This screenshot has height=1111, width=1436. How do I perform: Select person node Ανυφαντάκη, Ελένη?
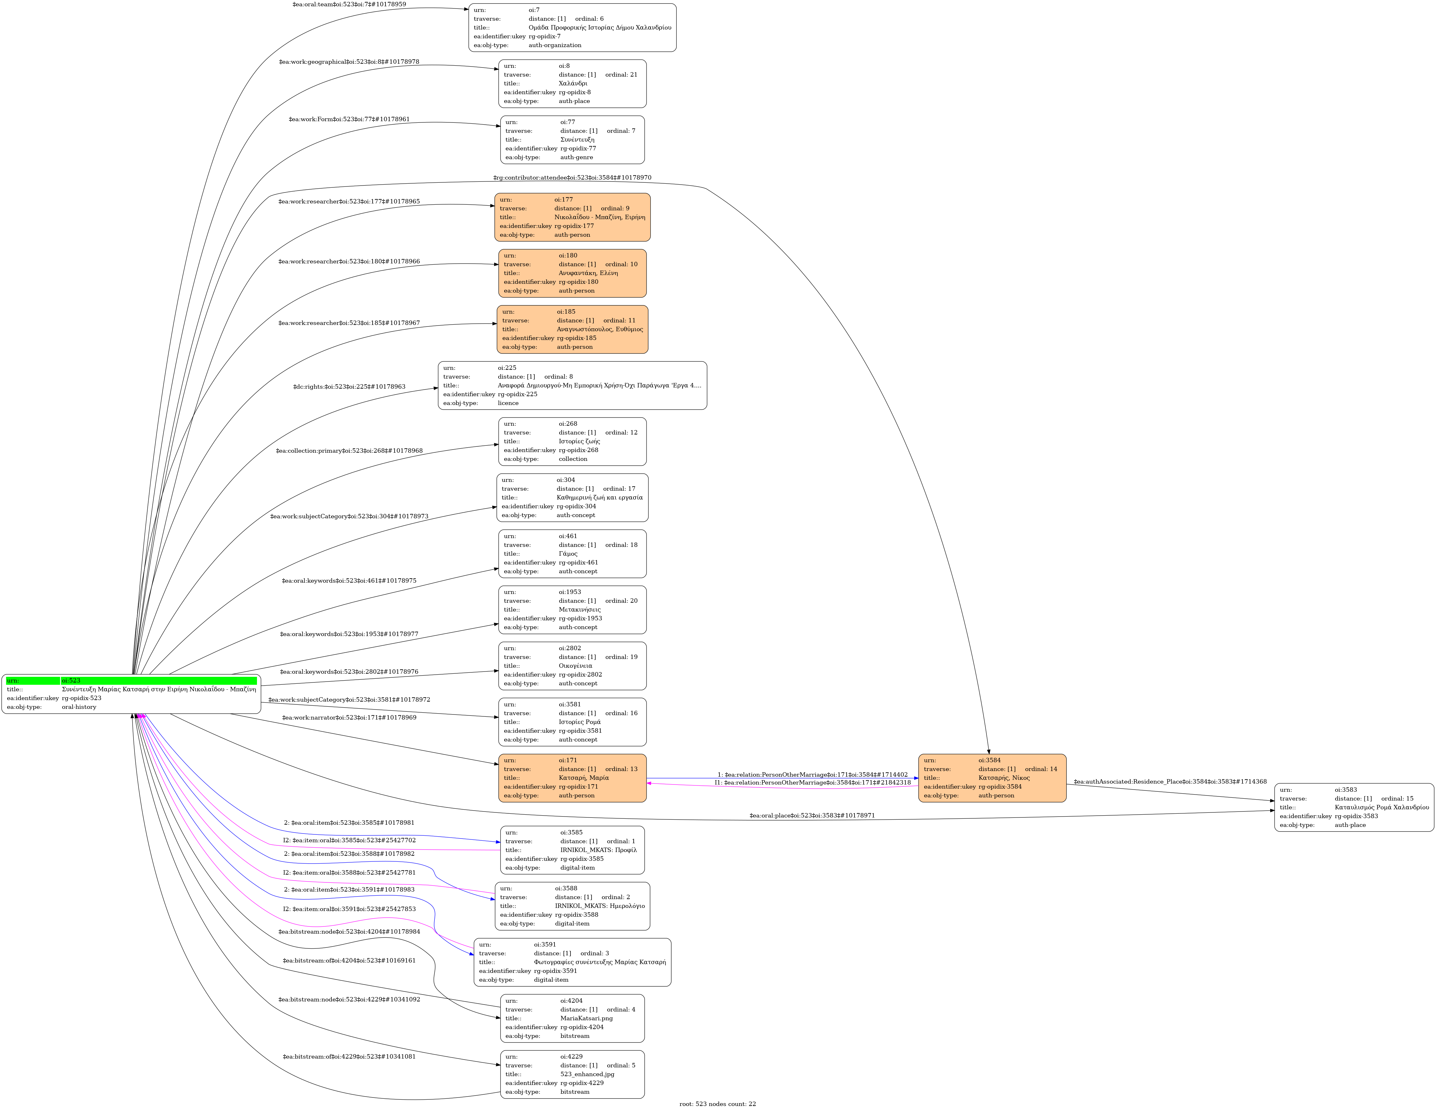pos(572,273)
